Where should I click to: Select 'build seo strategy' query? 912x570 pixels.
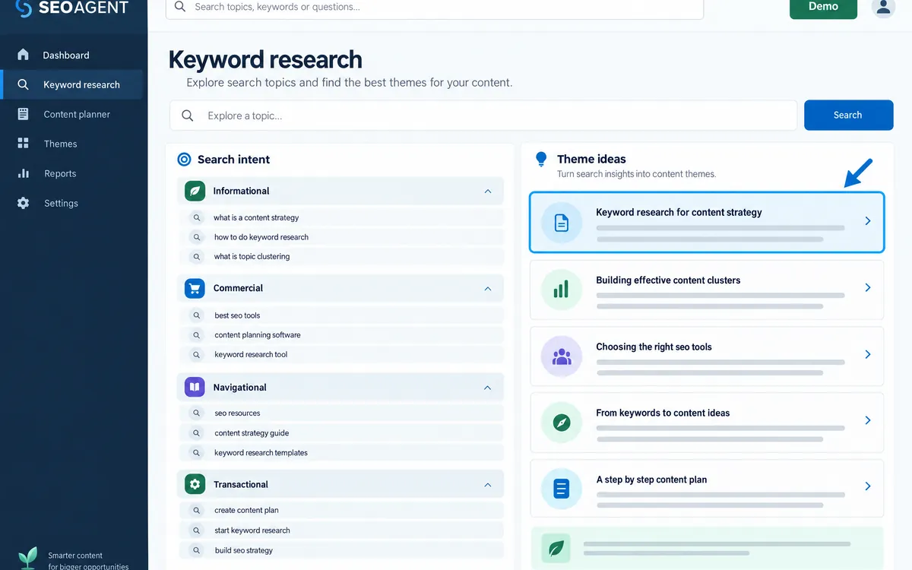342,550
